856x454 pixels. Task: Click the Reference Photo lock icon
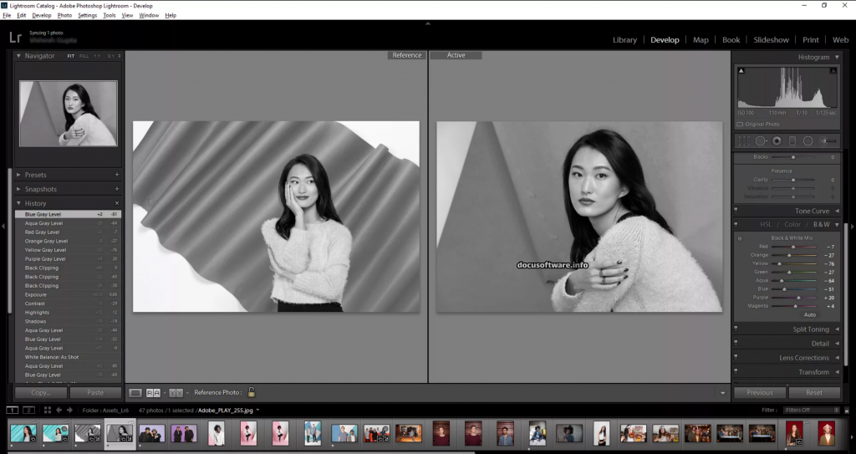pyautogui.click(x=251, y=392)
